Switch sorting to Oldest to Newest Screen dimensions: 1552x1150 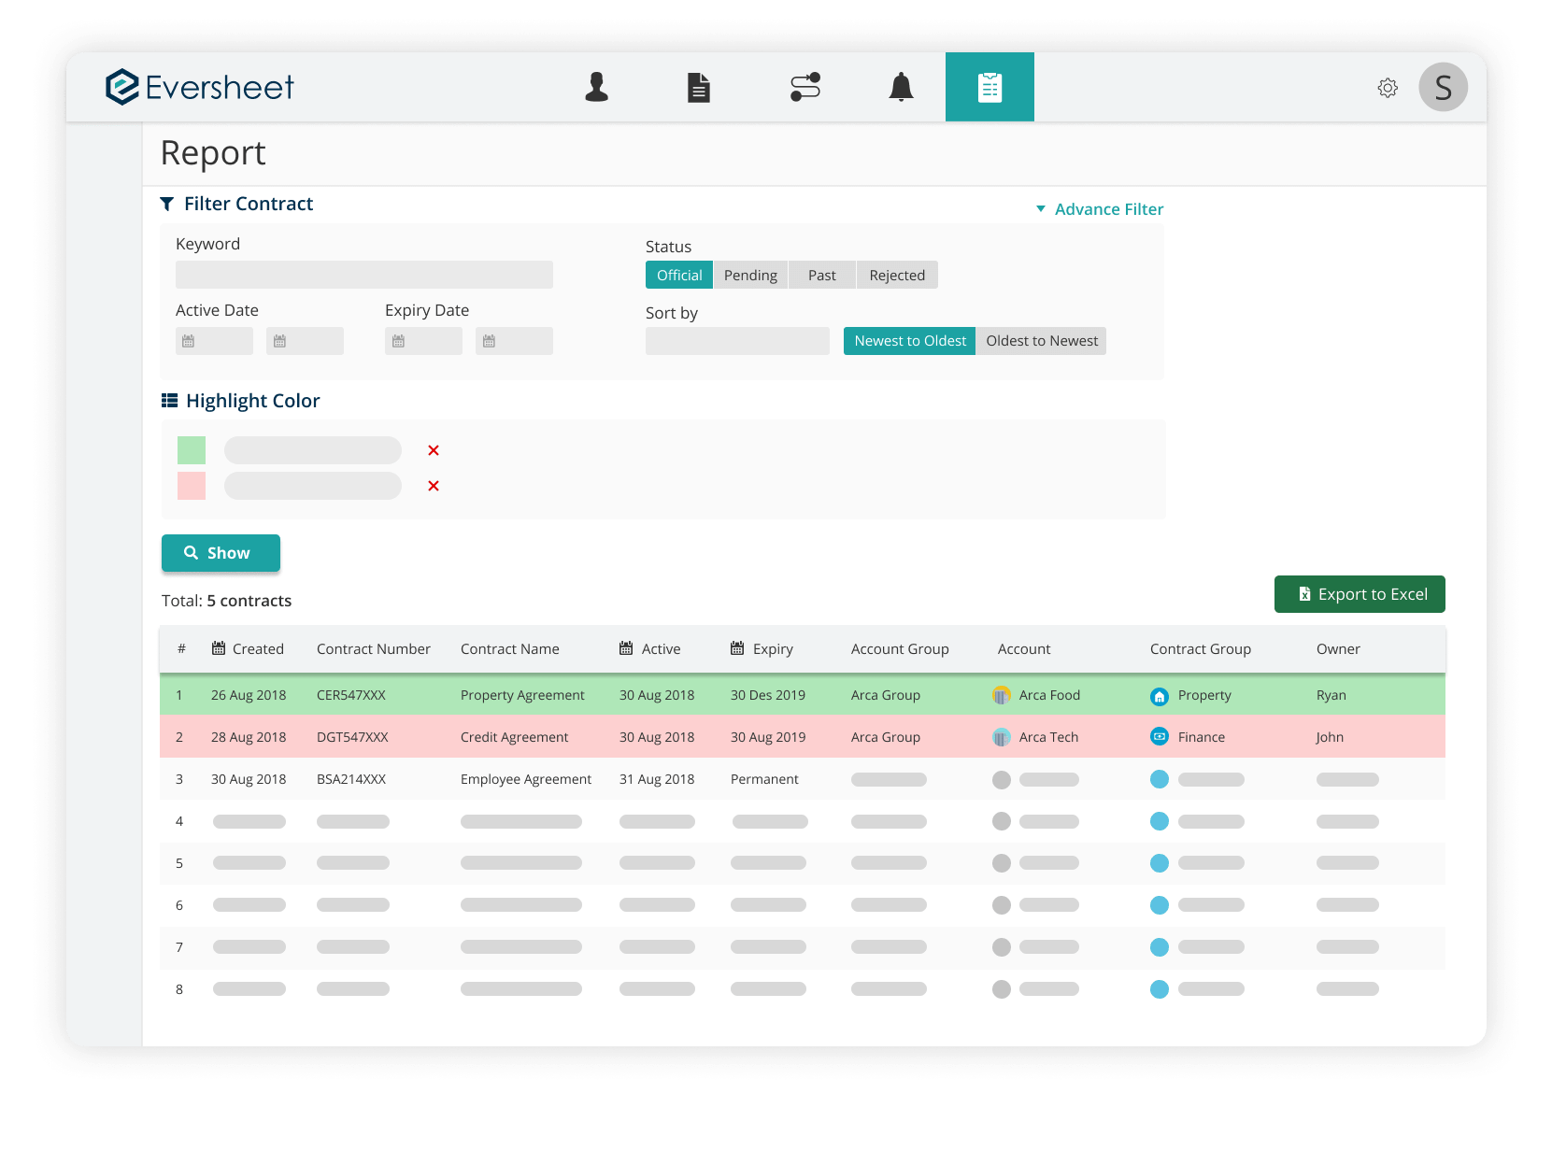click(1041, 341)
